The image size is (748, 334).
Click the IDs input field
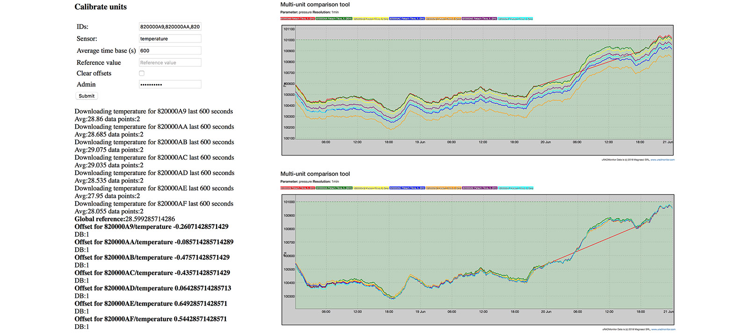pos(170,27)
